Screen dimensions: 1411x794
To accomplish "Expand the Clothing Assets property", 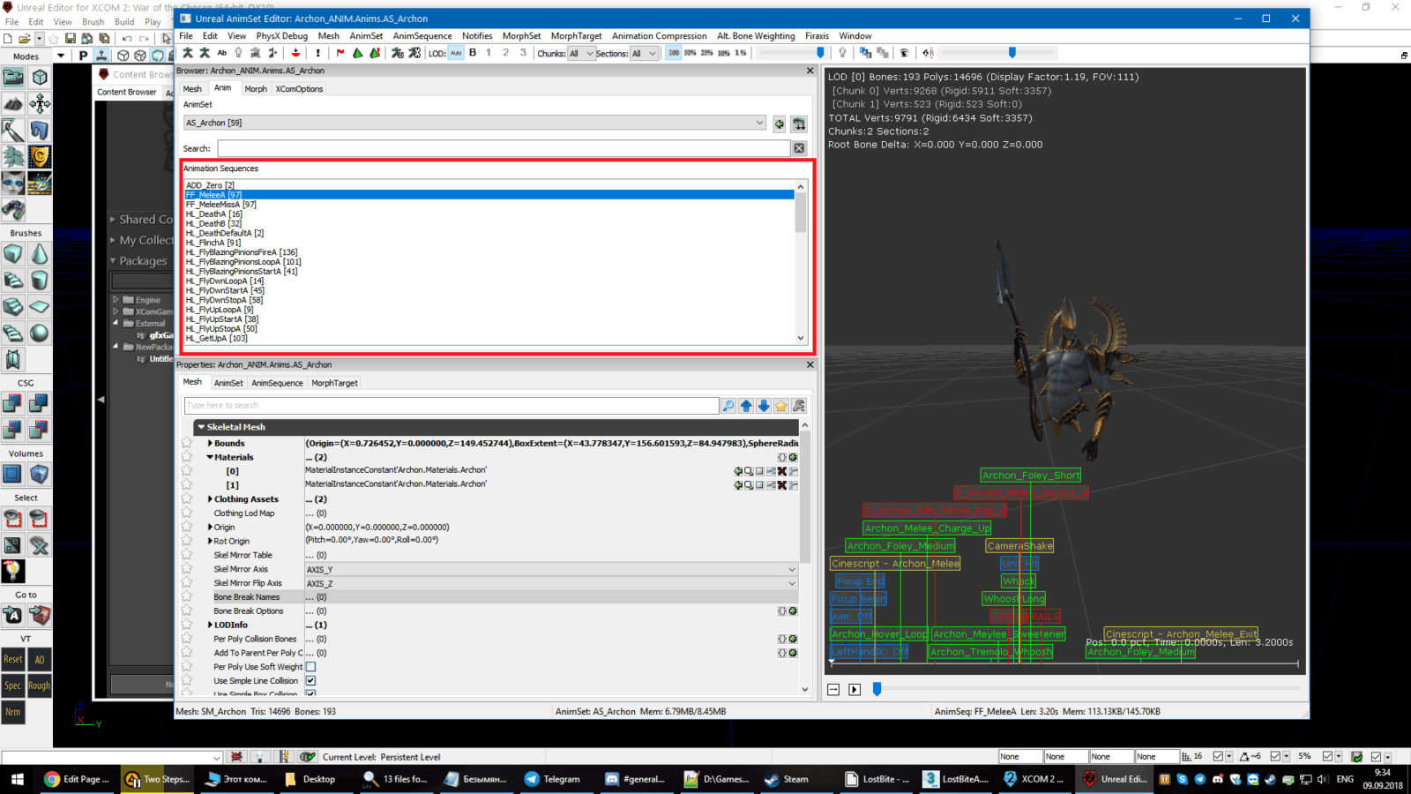I will coord(210,499).
